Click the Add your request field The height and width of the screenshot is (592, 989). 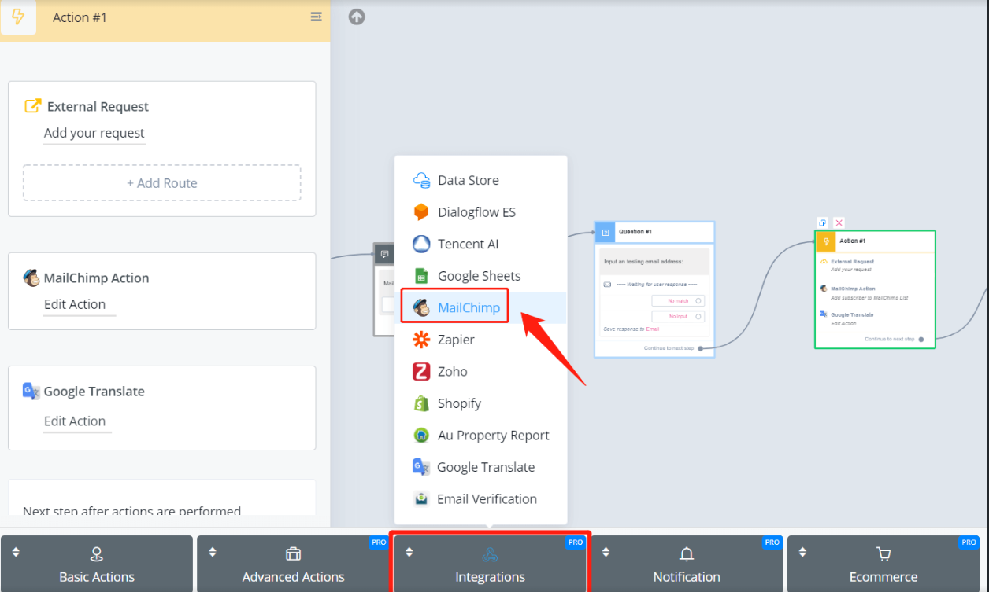(x=94, y=133)
